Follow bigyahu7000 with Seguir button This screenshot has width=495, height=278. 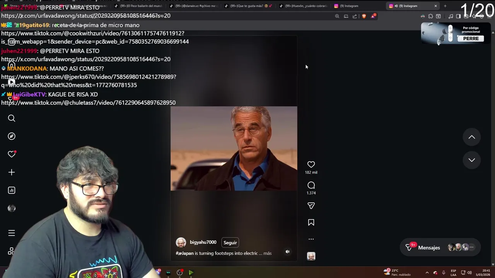click(230, 242)
